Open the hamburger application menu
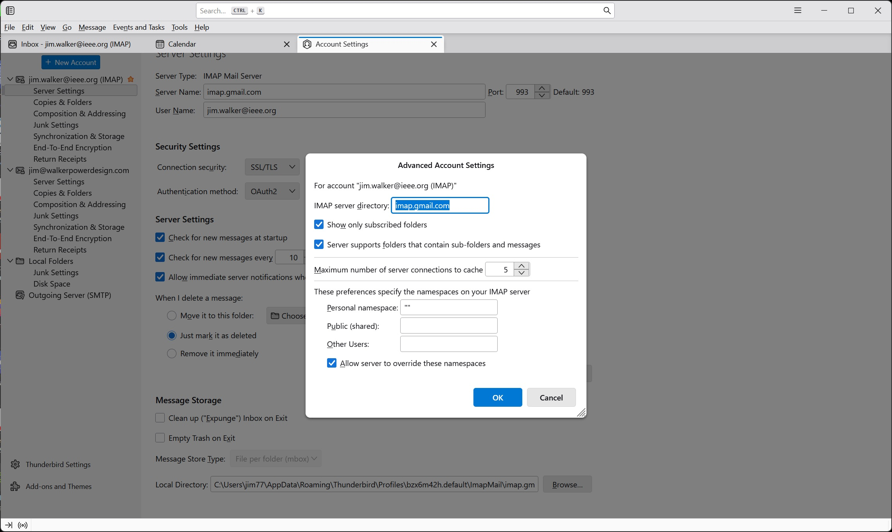This screenshot has height=532, width=892. coord(798,11)
